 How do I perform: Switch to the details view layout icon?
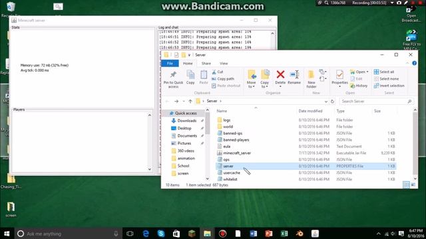[x=406, y=185]
